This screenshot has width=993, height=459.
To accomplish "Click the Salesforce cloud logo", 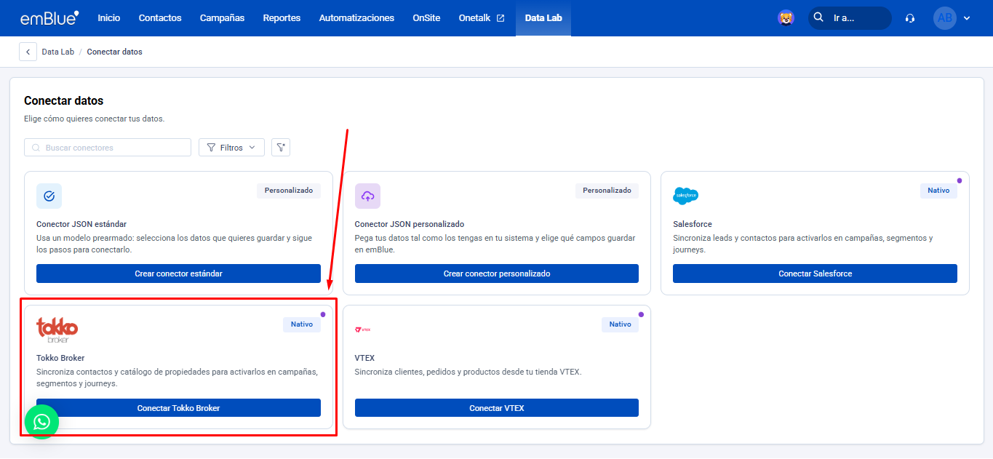I will tap(686, 196).
